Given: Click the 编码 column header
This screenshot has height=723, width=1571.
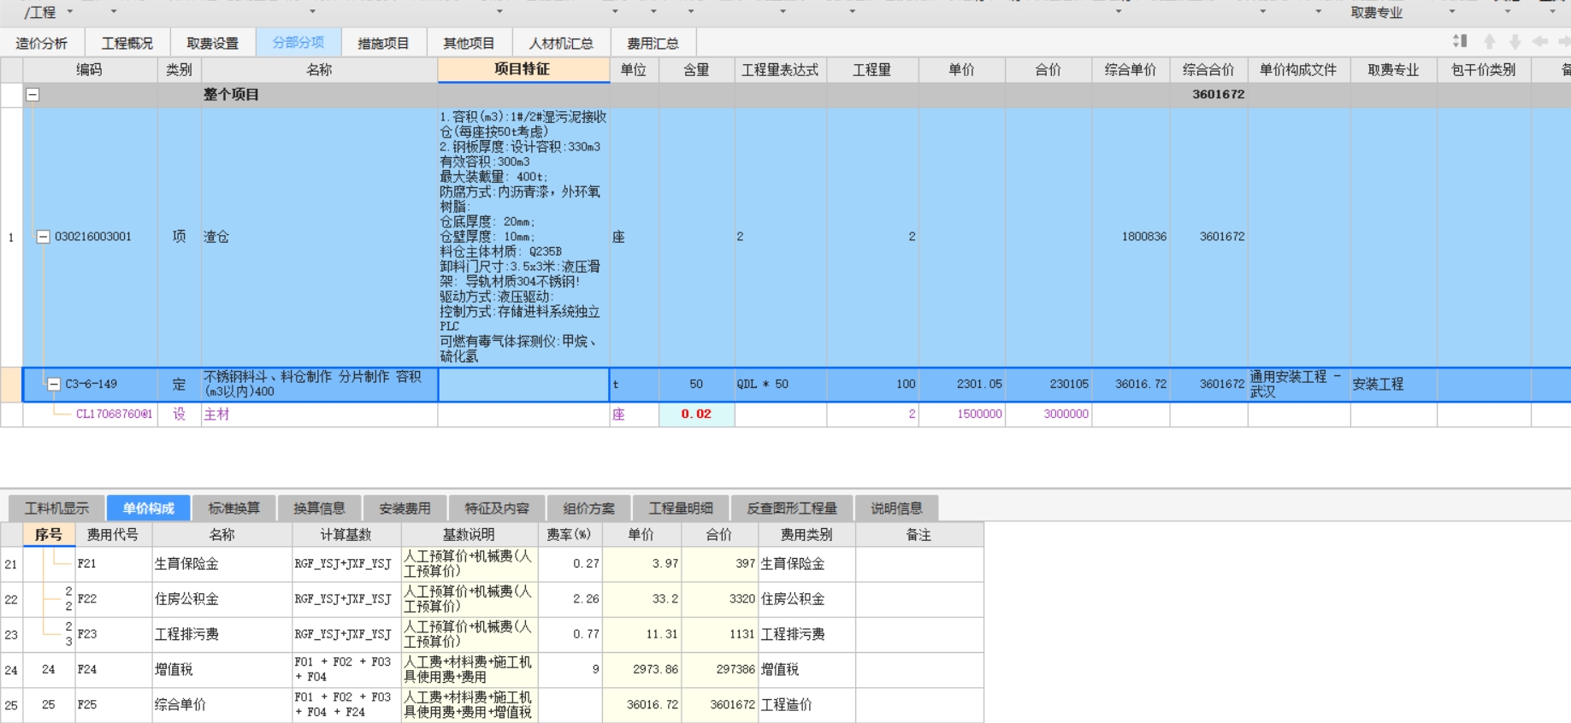Looking at the screenshot, I should click(90, 70).
